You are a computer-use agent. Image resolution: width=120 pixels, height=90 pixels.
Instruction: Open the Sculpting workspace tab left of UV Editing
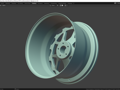click(x=14, y=3)
